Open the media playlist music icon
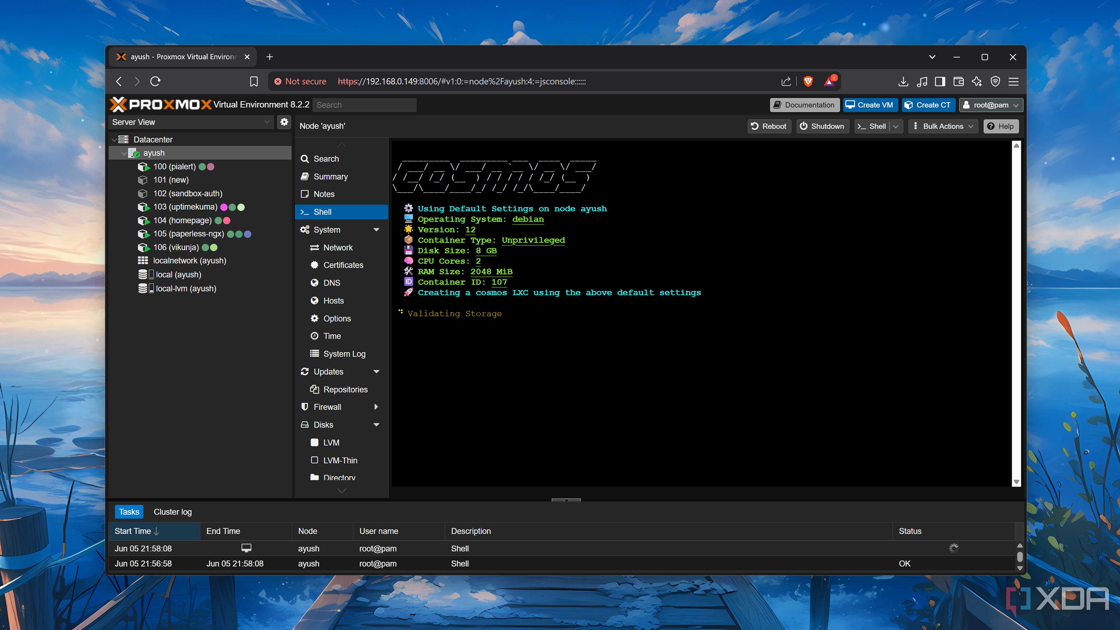The image size is (1120, 630). 921,81
